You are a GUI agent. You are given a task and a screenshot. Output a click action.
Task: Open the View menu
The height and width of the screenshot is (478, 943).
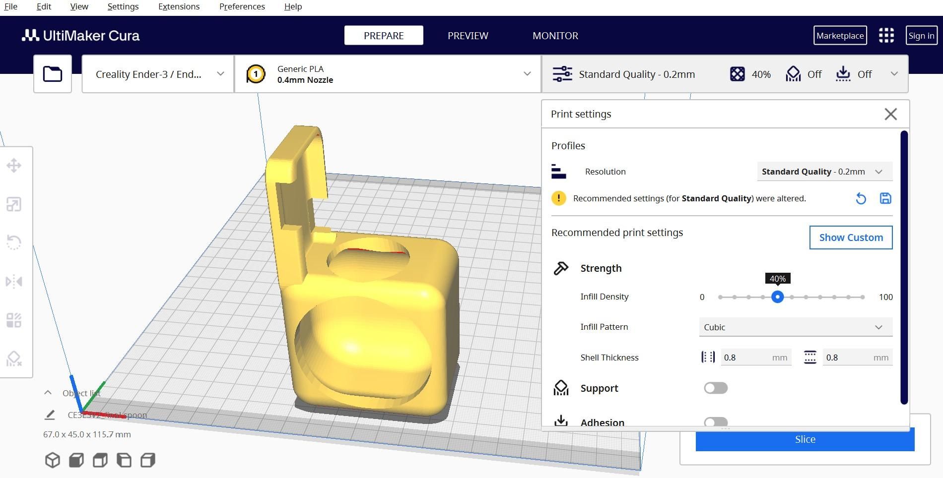[x=79, y=6]
